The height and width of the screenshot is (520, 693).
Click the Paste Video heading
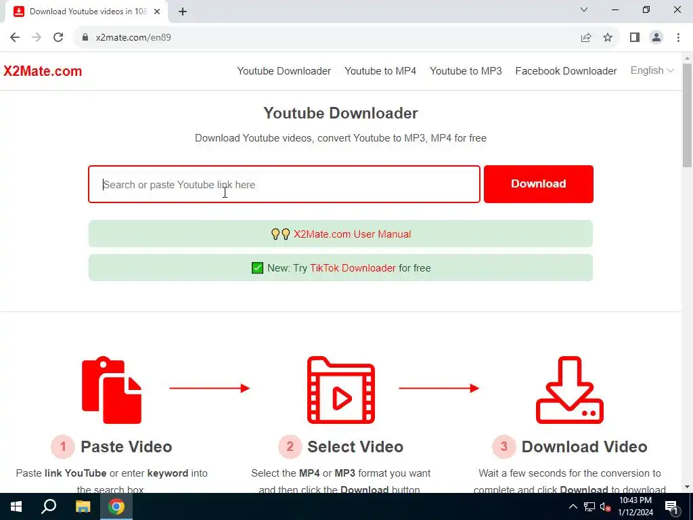(127, 447)
